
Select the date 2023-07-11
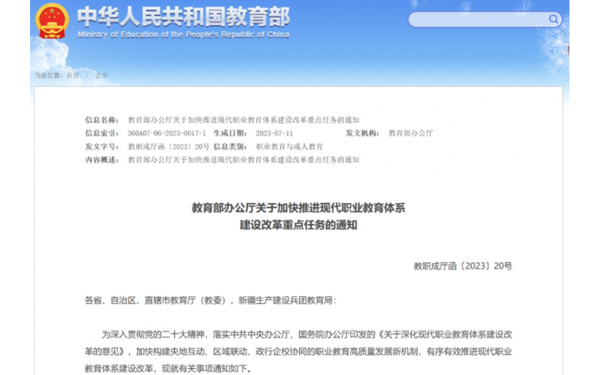[x=274, y=133]
